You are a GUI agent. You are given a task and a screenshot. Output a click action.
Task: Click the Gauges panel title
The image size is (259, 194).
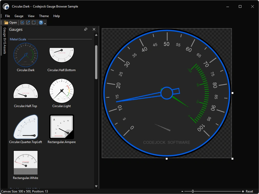click(x=16, y=29)
